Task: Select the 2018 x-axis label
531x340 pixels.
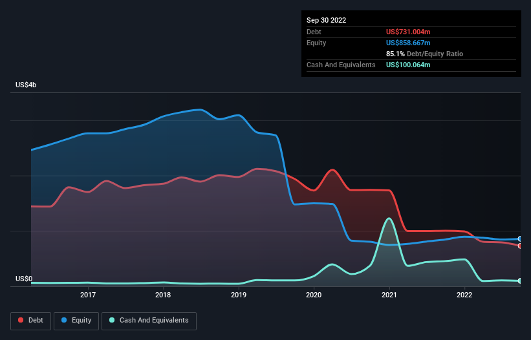Action: 163,295
